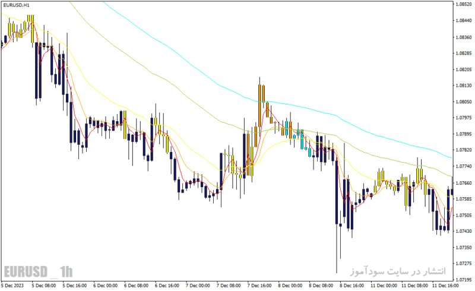Click the 1.08205 price axis label
Viewport: 475px width, 291px height.
(464, 69)
